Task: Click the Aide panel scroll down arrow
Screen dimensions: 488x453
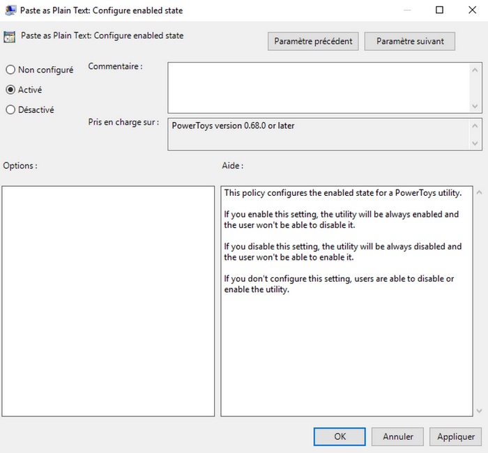Action: [x=479, y=410]
